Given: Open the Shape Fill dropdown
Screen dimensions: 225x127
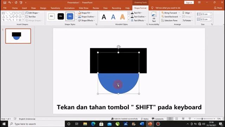Looking at the screenshot, I should click(x=85, y=13).
